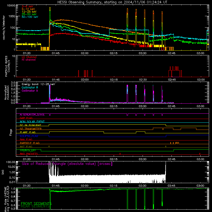This screenshot has width=212, height=212.
Task: Click 'Energy band: 12-25 keV' label
Action: click(x=38, y=84)
